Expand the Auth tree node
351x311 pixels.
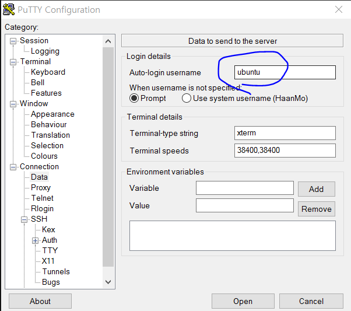(x=35, y=240)
